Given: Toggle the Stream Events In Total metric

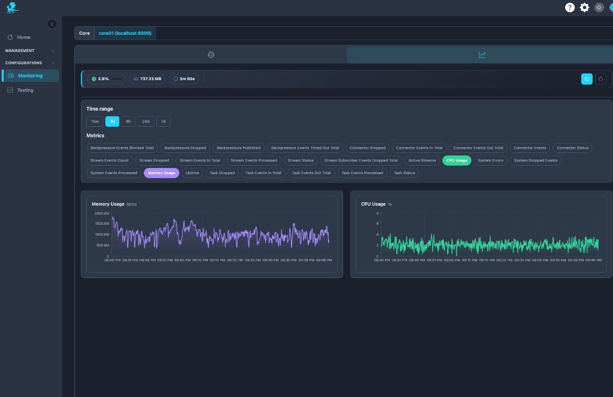Looking at the screenshot, I should [x=200, y=160].
